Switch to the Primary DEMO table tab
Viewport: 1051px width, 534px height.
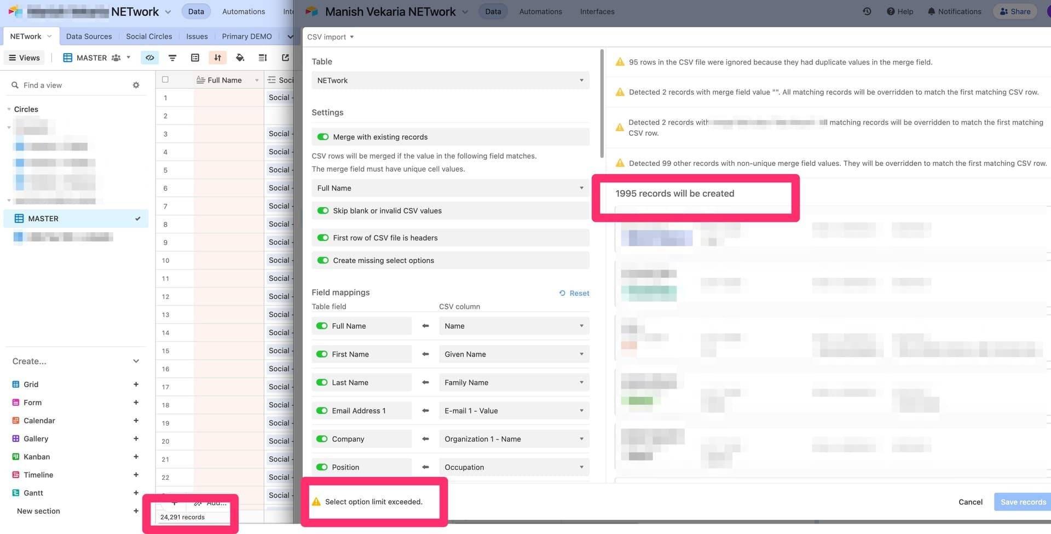click(247, 36)
